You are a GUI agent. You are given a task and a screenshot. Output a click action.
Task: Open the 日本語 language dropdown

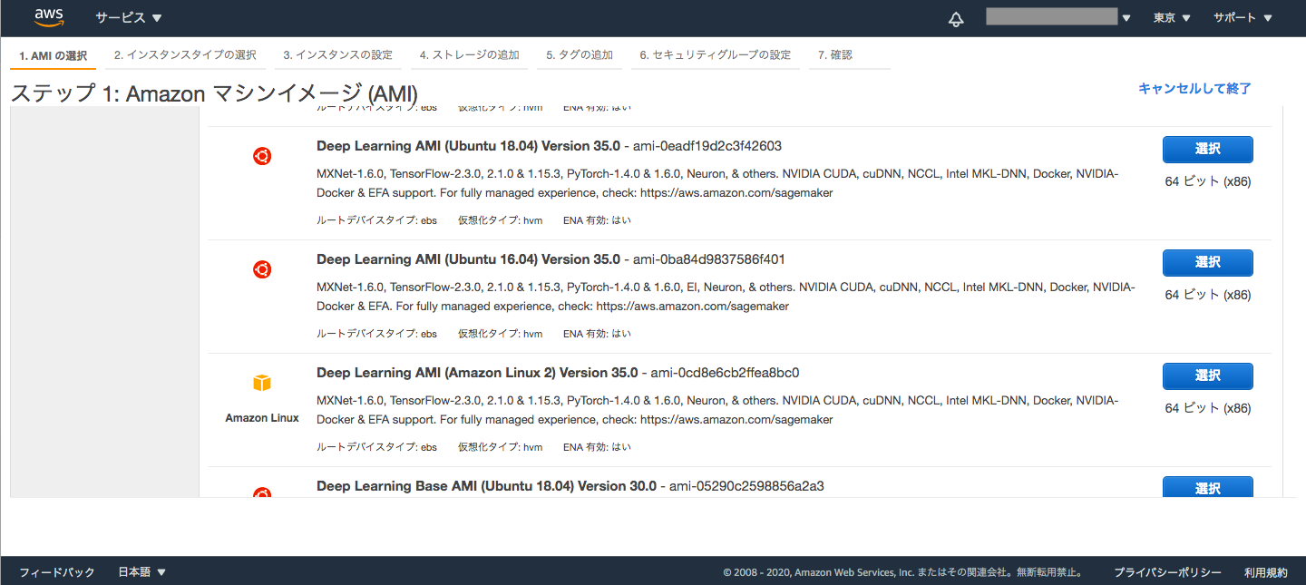click(x=142, y=572)
